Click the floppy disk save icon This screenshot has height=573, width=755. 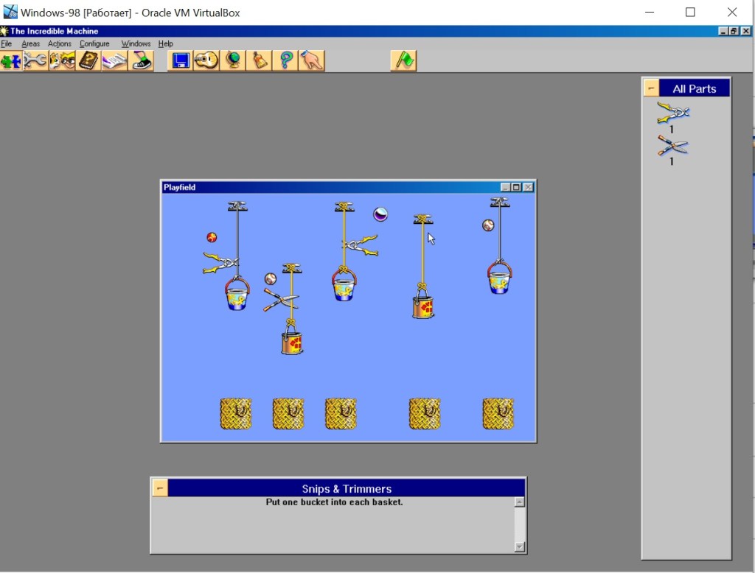181,60
